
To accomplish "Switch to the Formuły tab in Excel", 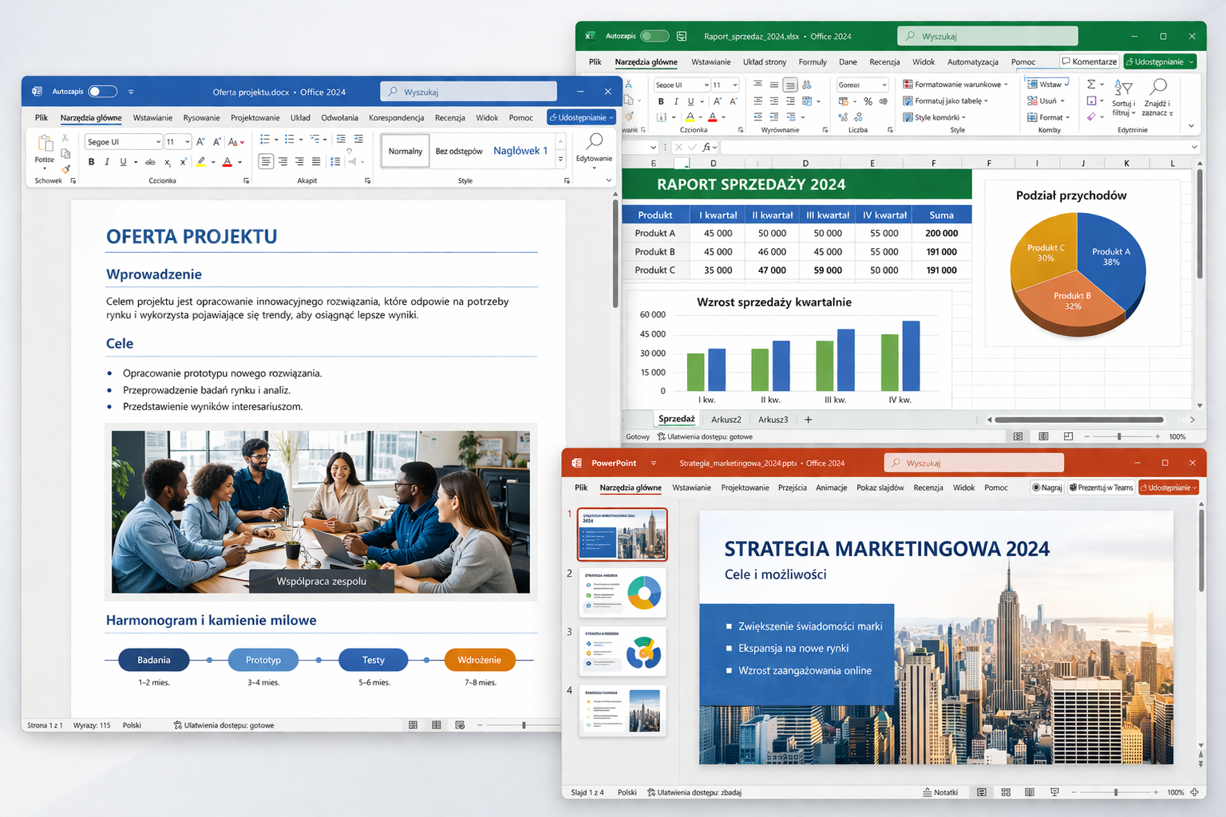I will point(813,61).
